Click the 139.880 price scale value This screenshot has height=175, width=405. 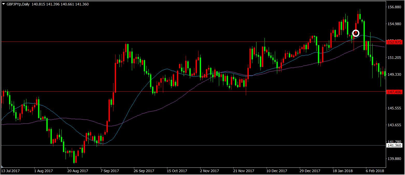click(x=394, y=159)
